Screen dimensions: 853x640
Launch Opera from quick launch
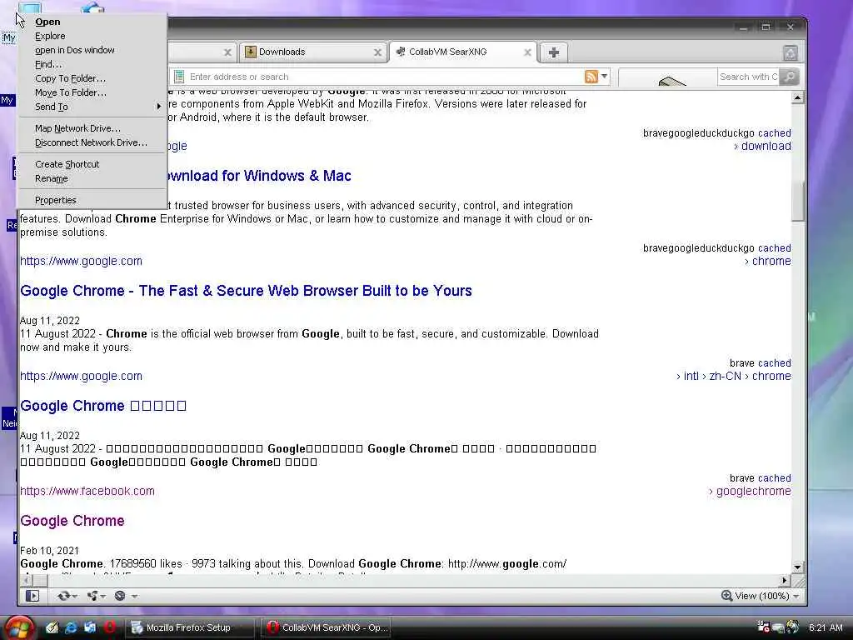coord(109,627)
